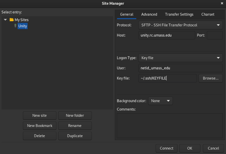Create a New site
This screenshot has width=226, height=154.
pos(39,115)
